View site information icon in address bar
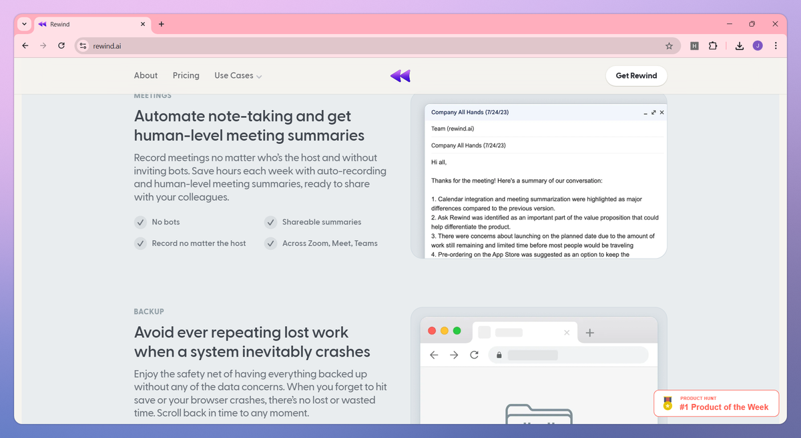 point(83,46)
